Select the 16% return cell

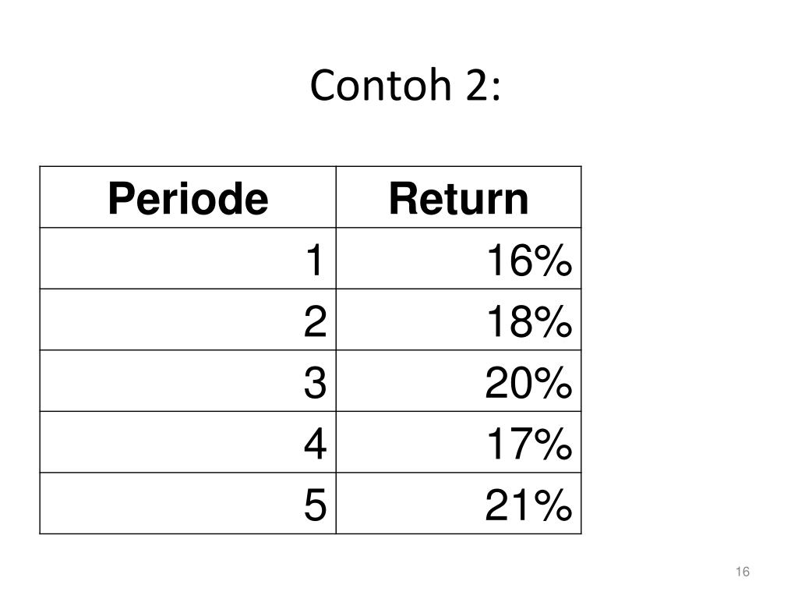(458, 258)
